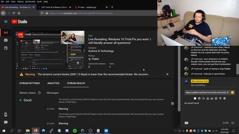
Task: Open the Edit menu
Action: pos(7,1)
